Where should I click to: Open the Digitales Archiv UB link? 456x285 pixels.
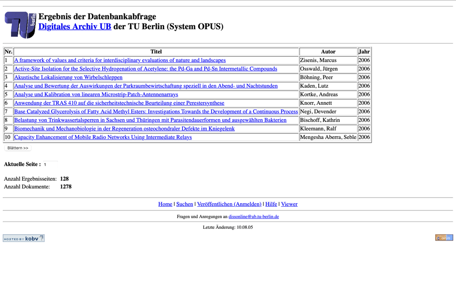[x=75, y=27]
